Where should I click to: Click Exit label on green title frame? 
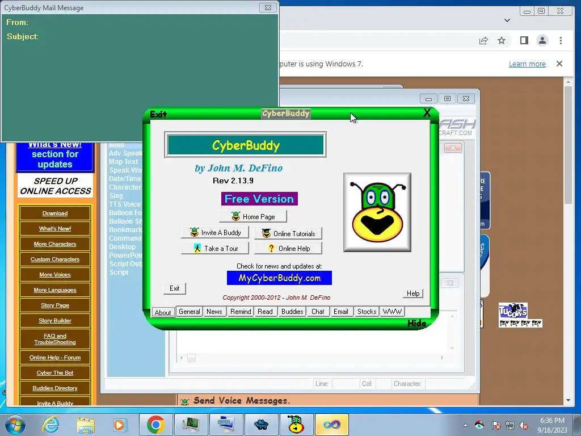[158, 114]
